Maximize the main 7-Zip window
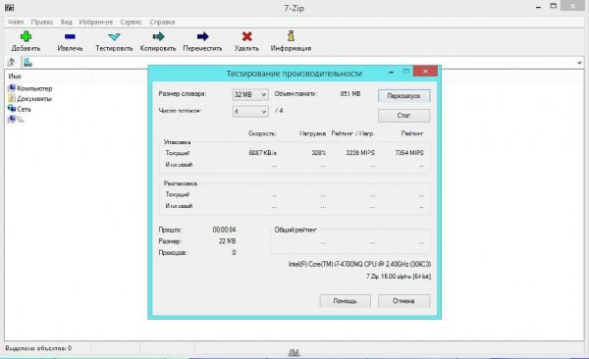This screenshot has height=359, width=589. click(554, 6)
